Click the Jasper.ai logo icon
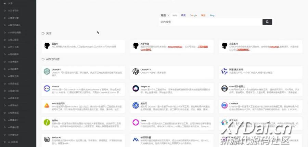The image size is (308, 147). click(136, 88)
